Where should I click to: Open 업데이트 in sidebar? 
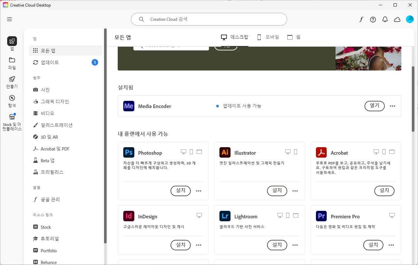(x=66, y=62)
